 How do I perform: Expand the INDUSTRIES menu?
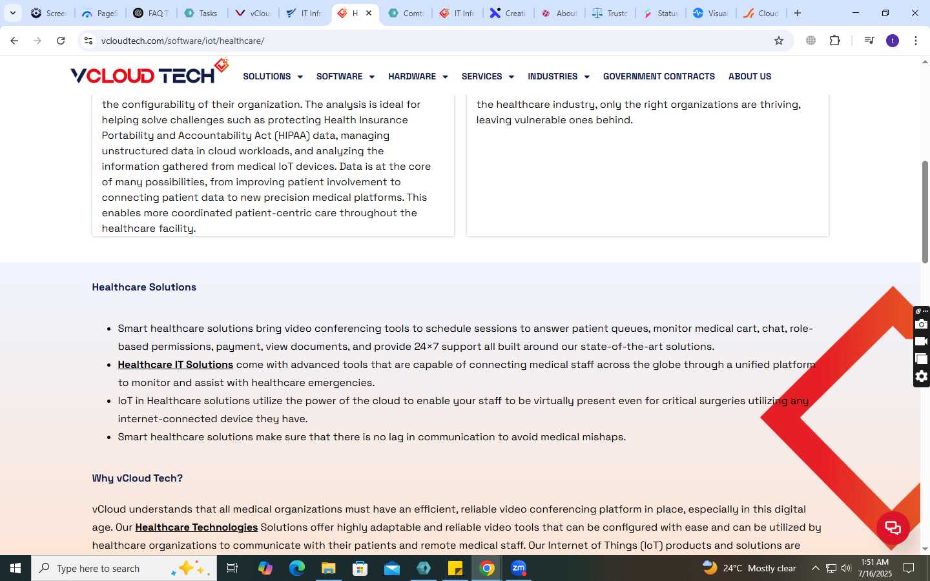coord(559,76)
